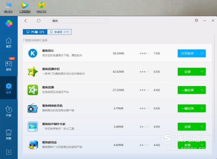
Task: Switch to the 安卓版 (17) tab
Action: click(x=59, y=32)
